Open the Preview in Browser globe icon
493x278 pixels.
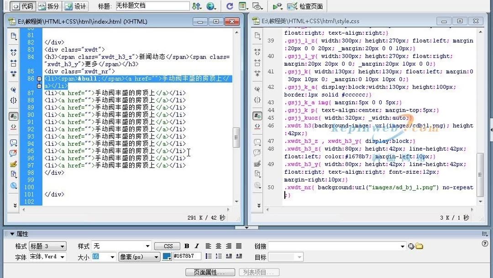point(211,5)
